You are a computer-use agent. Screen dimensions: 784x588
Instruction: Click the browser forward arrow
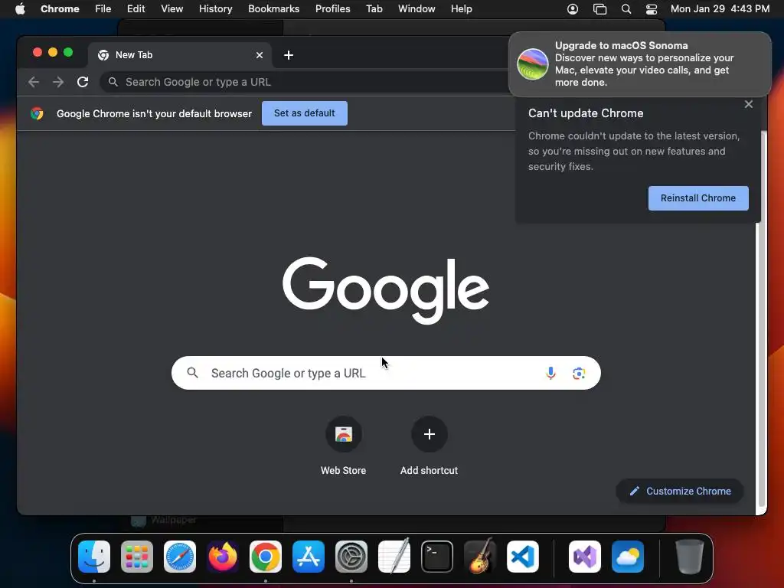click(x=58, y=82)
